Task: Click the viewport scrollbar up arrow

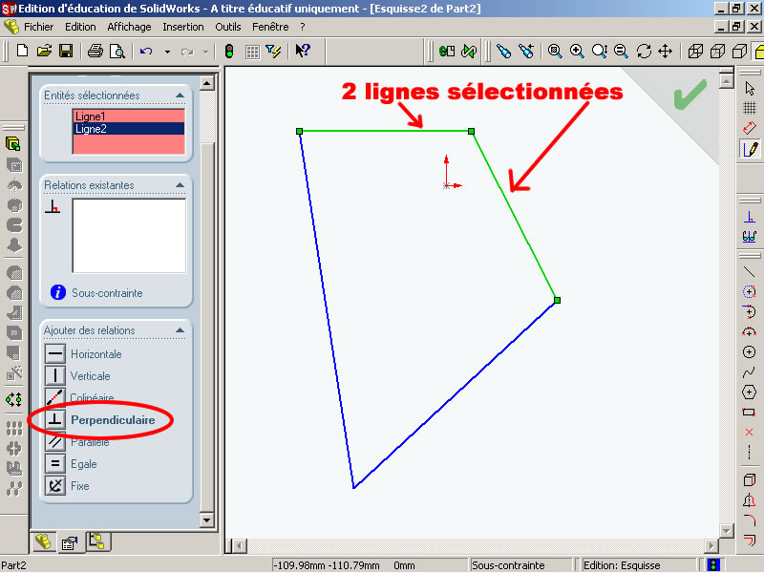Action: click(x=727, y=81)
